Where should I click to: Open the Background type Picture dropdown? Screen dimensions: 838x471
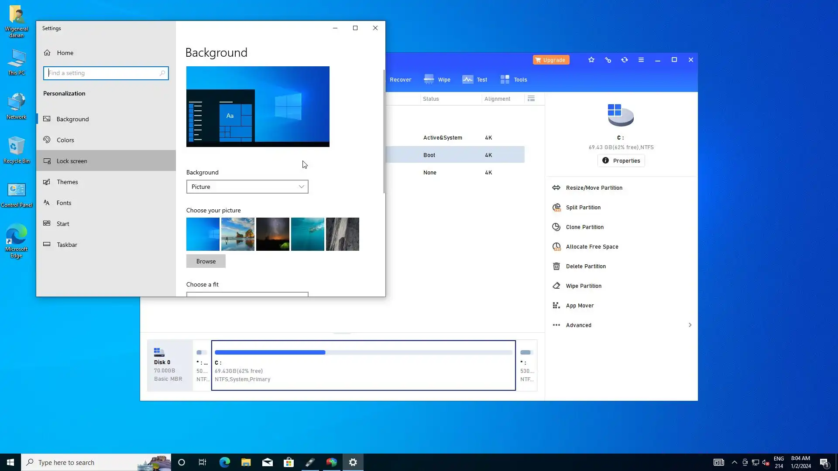(x=247, y=187)
